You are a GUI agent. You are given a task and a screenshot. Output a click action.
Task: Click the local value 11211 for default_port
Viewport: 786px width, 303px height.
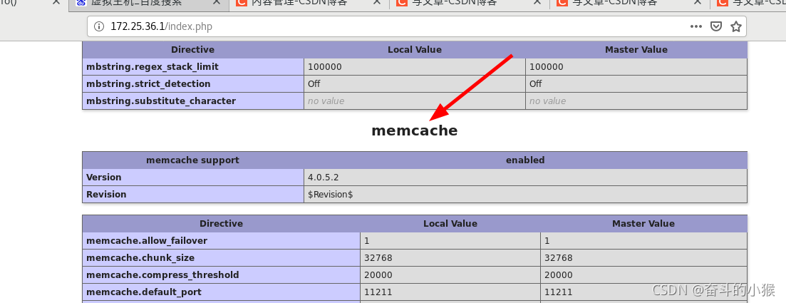click(378, 292)
